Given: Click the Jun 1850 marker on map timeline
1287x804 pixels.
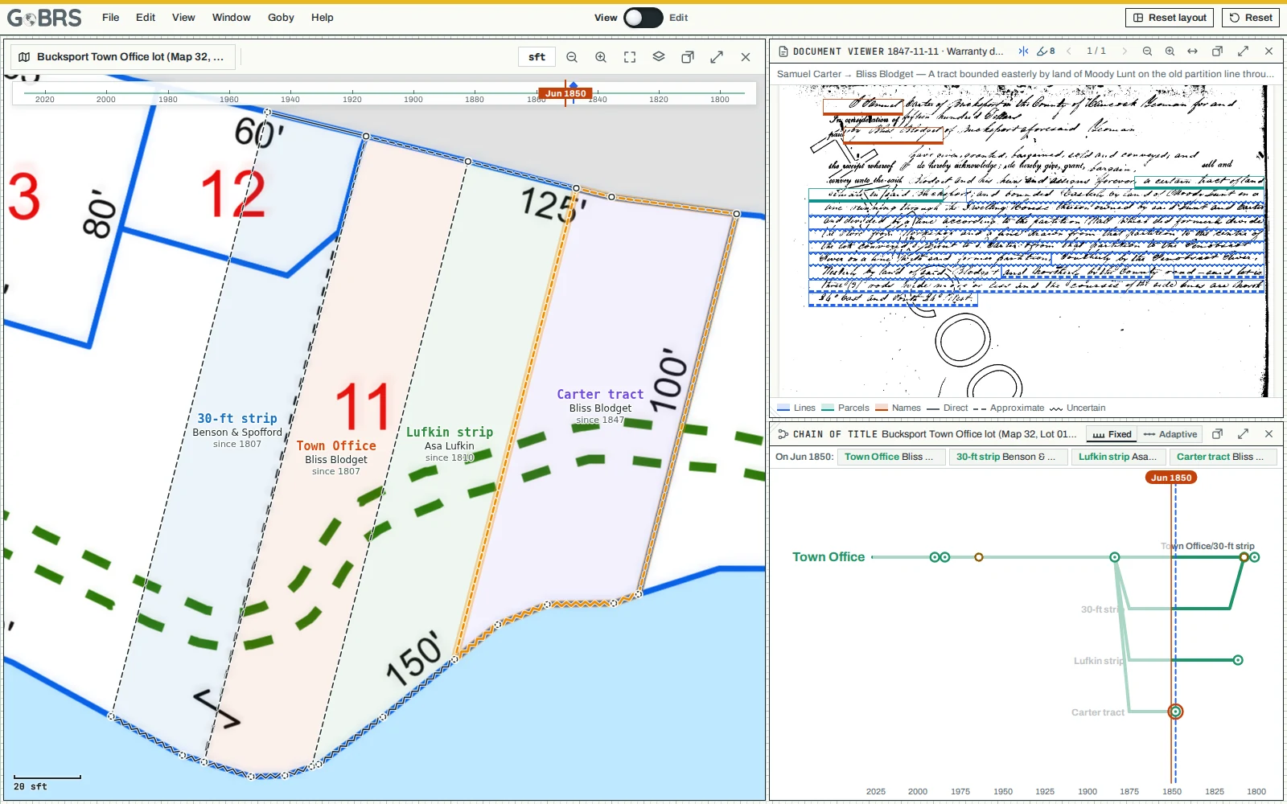Looking at the screenshot, I should click(565, 93).
